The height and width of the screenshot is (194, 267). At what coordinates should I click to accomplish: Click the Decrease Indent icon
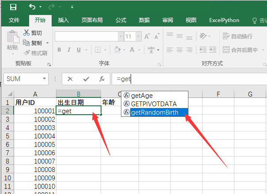(203, 50)
